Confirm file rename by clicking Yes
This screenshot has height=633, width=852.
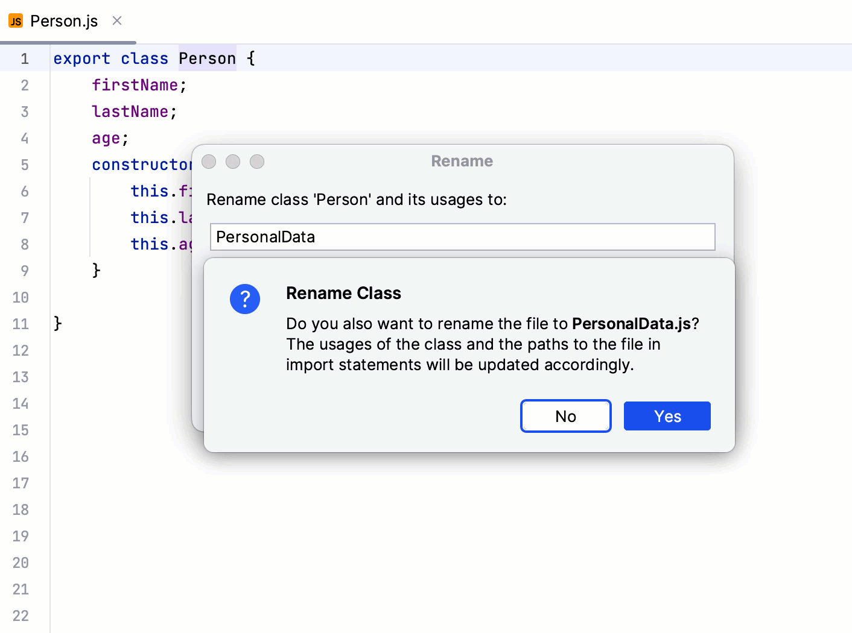click(x=667, y=416)
